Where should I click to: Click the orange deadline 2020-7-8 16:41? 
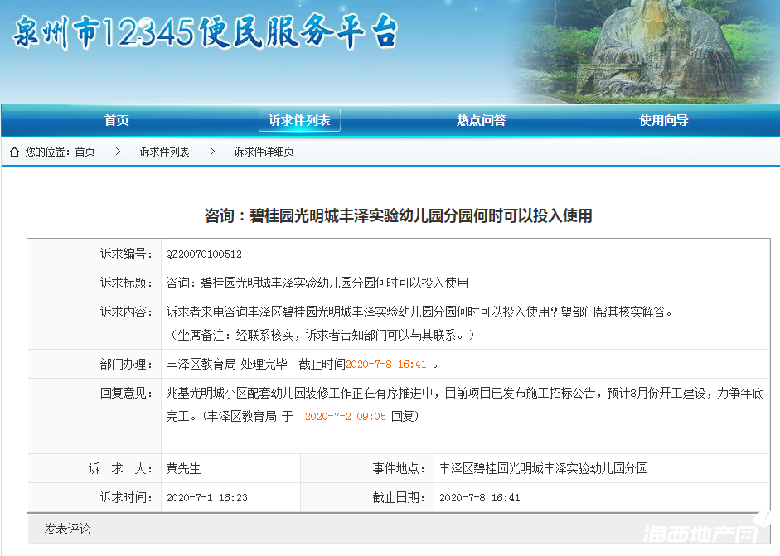click(x=386, y=365)
